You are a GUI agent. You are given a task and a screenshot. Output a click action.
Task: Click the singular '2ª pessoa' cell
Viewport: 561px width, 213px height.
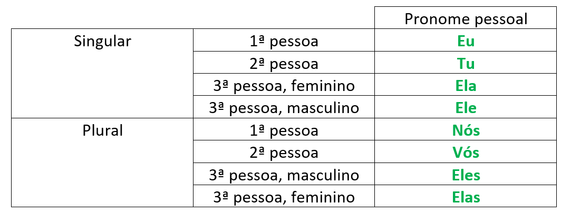pos(284,64)
